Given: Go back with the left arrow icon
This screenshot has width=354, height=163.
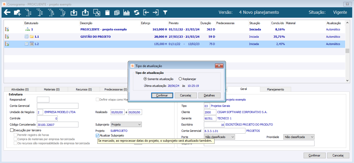Looking at the screenshot, I should 7,12.
